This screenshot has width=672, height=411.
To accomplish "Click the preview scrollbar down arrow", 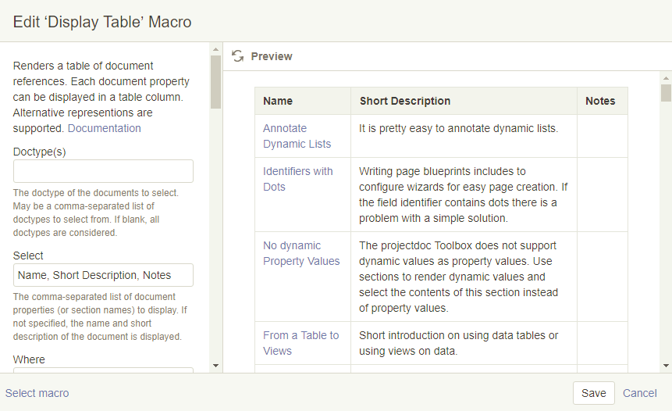I will click(666, 365).
